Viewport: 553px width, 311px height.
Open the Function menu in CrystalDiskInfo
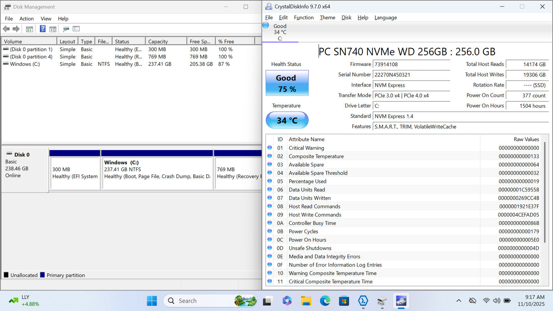tap(303, 18)
